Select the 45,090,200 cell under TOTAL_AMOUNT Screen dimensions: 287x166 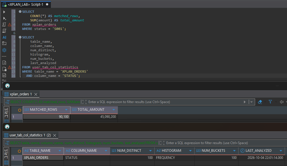[x=94, y=117]
